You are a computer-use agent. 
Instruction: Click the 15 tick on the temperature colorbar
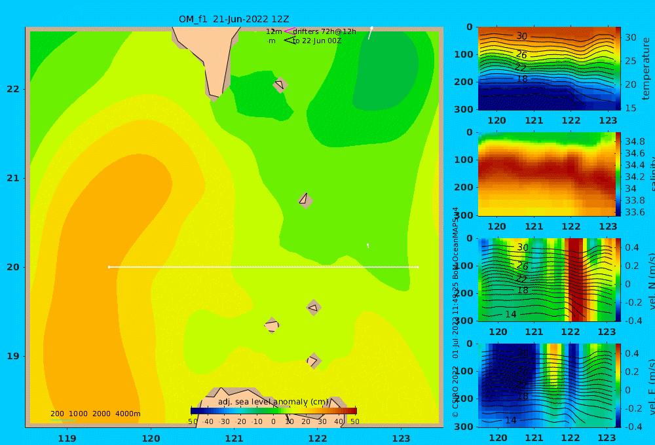pos(631,108)
